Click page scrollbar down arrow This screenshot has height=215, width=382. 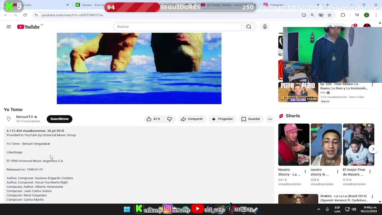pyautogui.click(x=380, y=202)
